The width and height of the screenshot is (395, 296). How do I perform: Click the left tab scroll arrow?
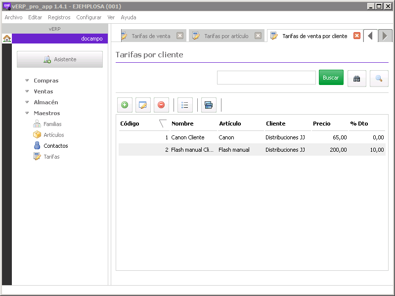370,36
